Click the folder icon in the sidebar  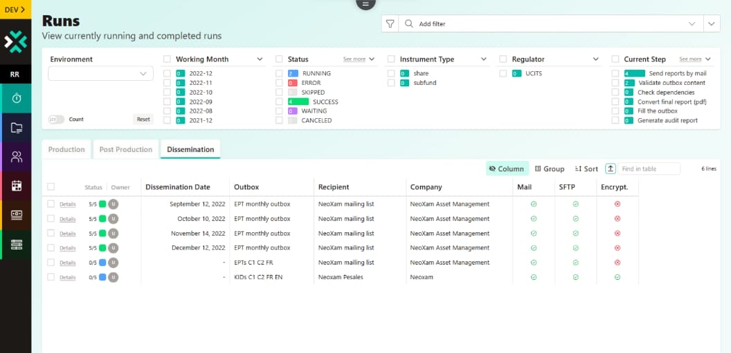pos(16,128)
